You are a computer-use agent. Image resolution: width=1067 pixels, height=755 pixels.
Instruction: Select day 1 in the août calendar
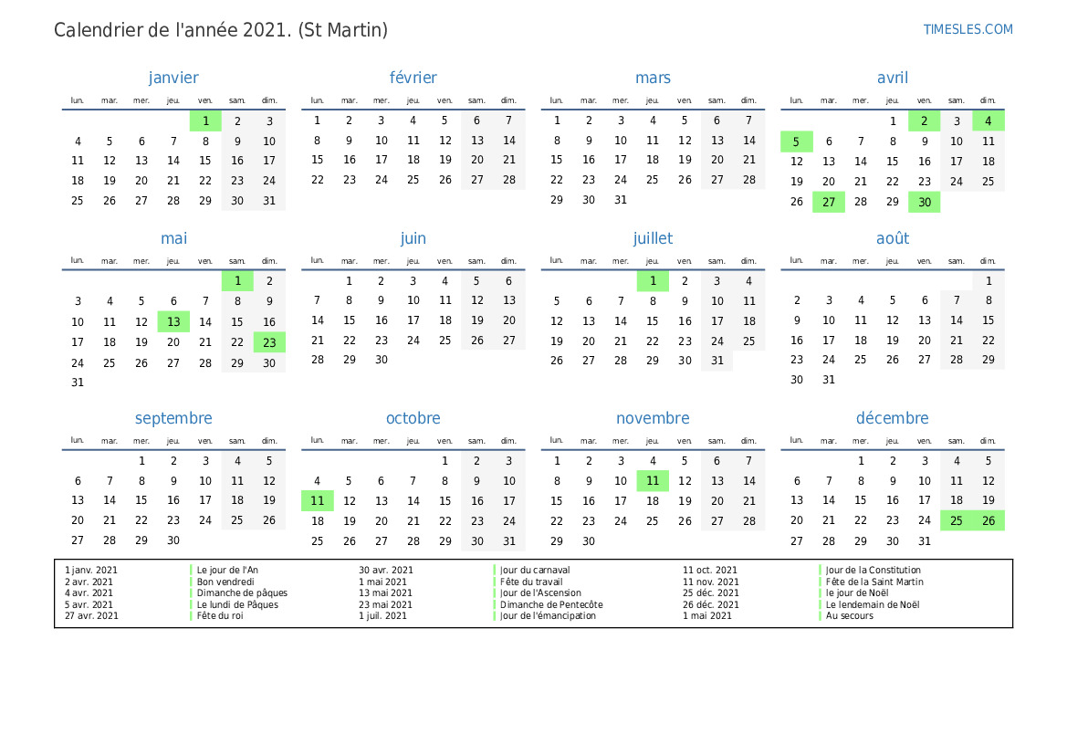click(x=988, y=281)
